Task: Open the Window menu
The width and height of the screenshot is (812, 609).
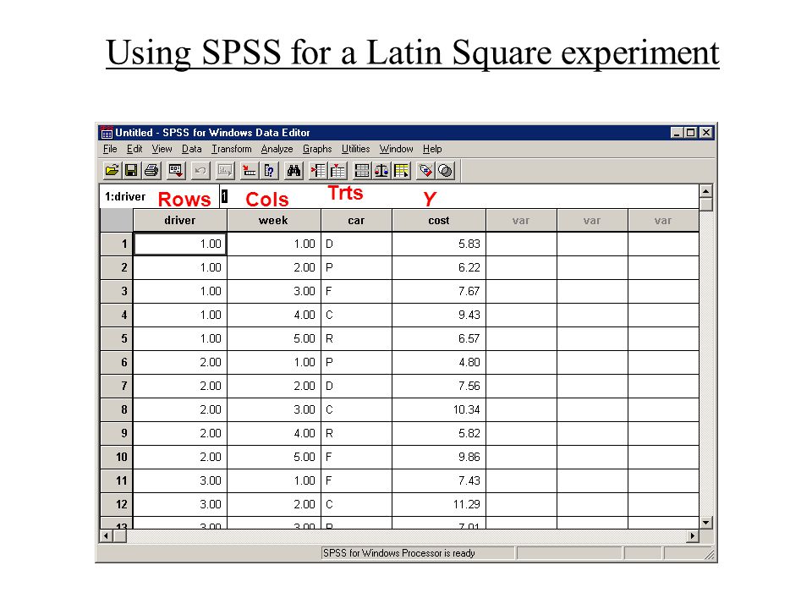Action: (x=396, y=149)
